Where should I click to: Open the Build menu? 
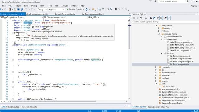click(x=26, y=6)
